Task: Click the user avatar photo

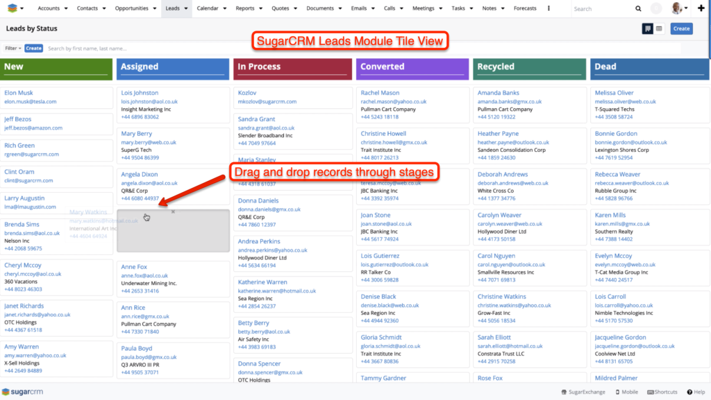Action: tap(676, 8)
